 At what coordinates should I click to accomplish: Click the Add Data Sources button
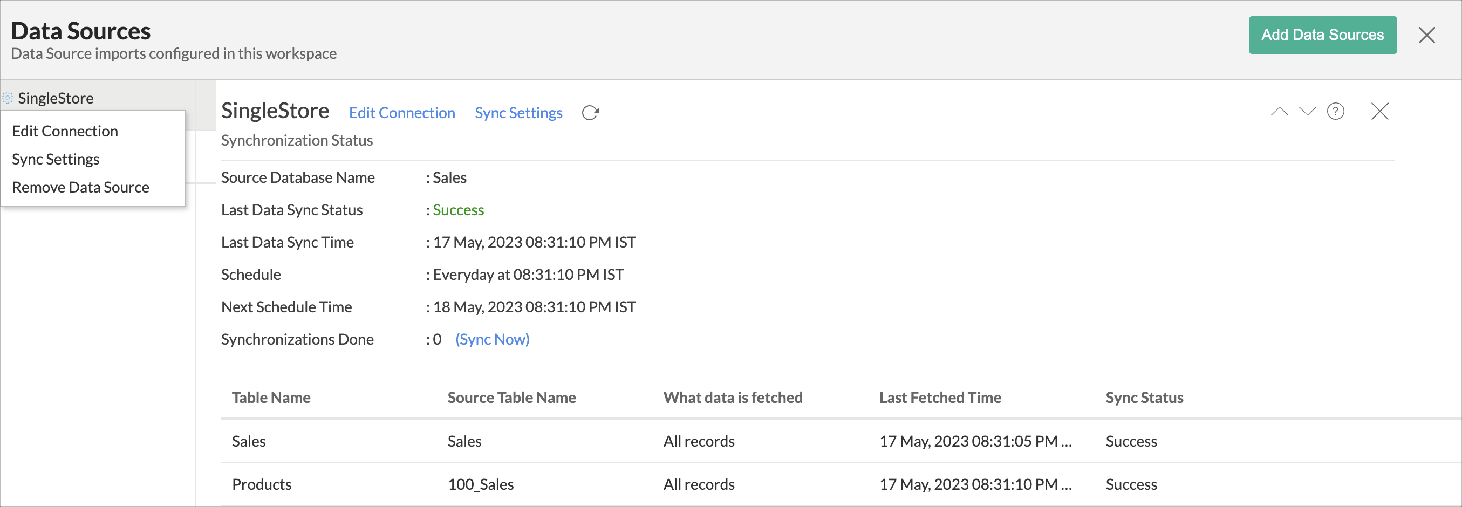click(1322, 35)
